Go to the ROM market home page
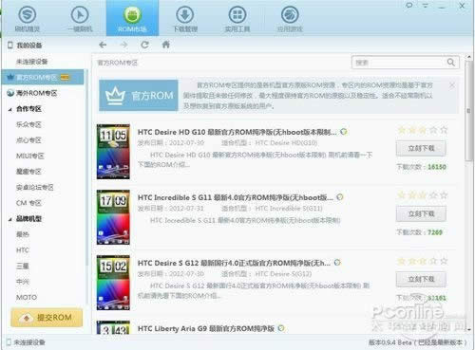 pyautogui.click(x=166, y=45)
